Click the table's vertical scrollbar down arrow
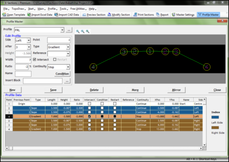This screenshot has height=162, width=229. (x=204, y=145)
